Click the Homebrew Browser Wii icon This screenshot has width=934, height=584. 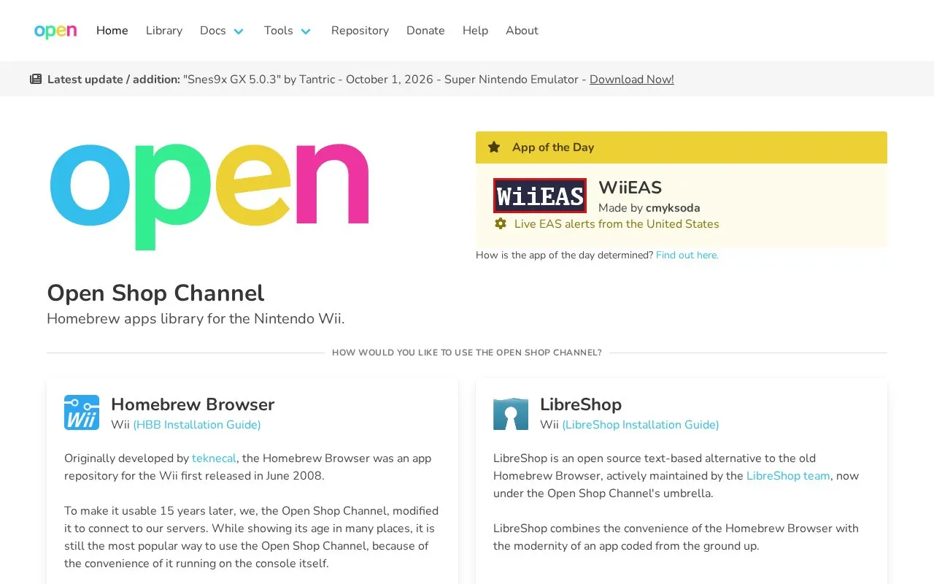point(82,412)
